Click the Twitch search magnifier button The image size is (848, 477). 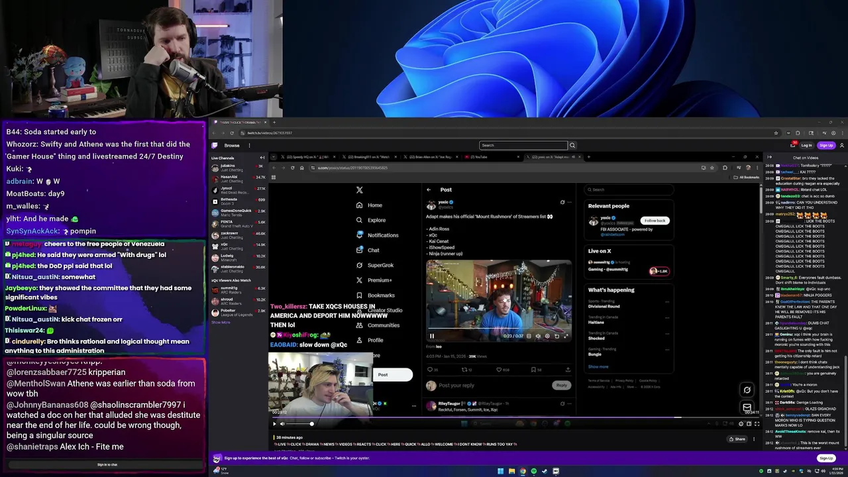(572, 145)
